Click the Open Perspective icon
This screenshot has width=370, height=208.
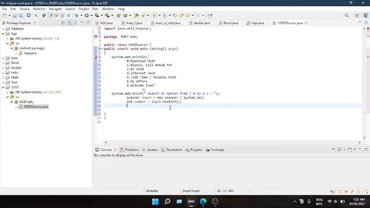pos(357,16)
